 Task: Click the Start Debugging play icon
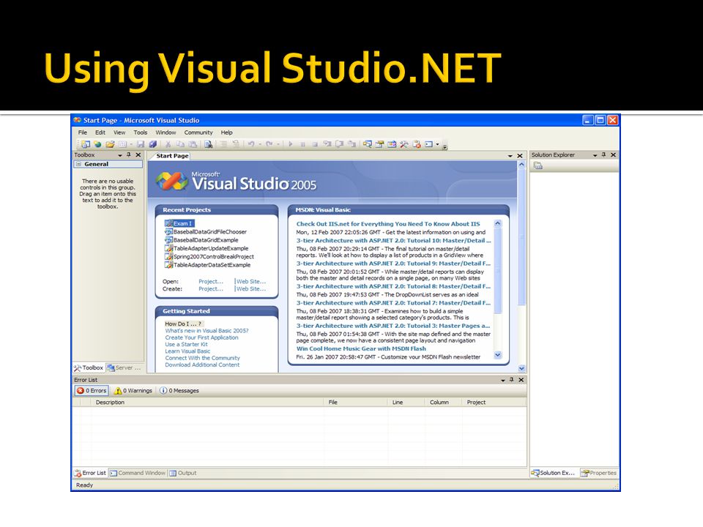pos(291,144)
